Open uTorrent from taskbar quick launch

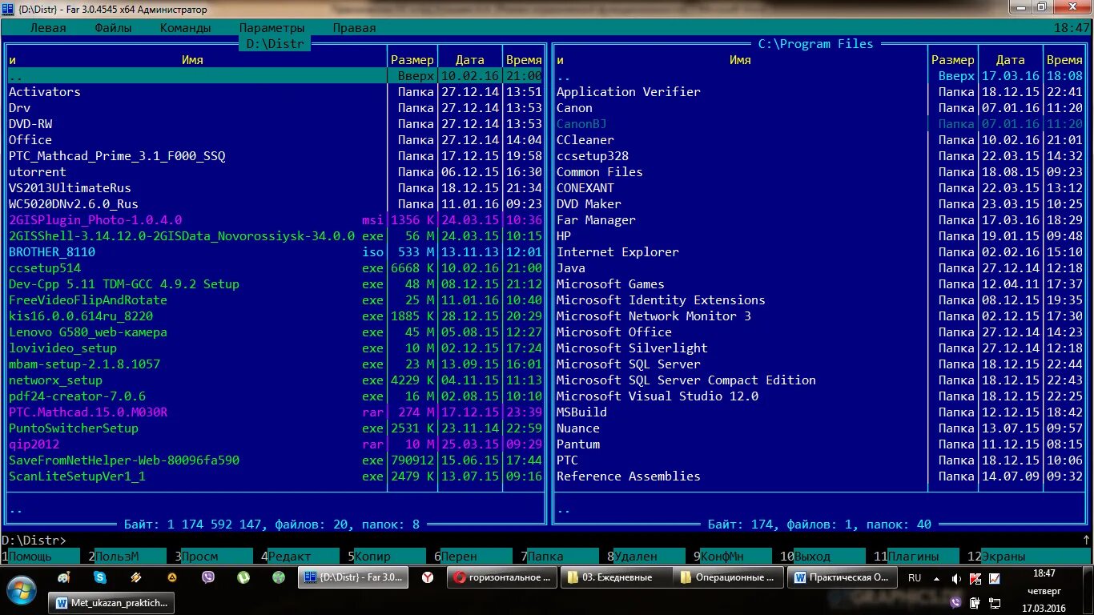[x=243, y=577]
